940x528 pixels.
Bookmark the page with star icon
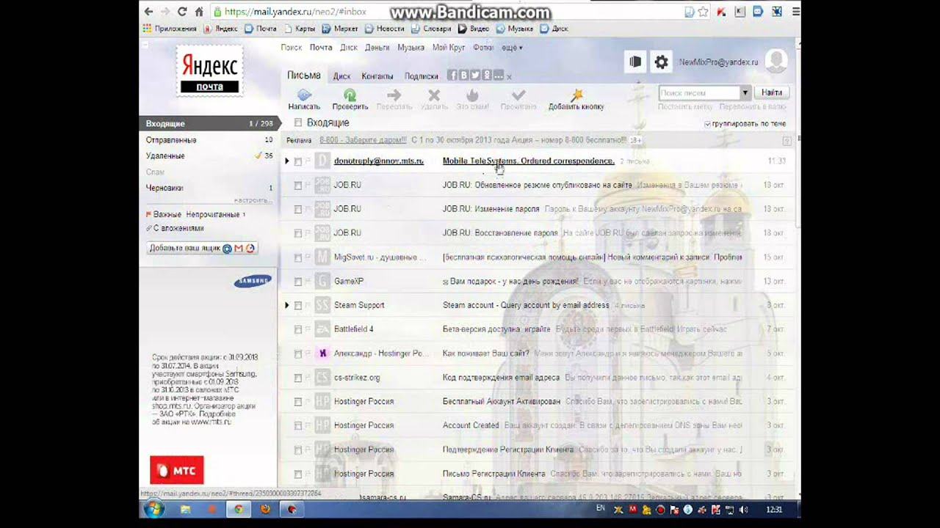703,12
